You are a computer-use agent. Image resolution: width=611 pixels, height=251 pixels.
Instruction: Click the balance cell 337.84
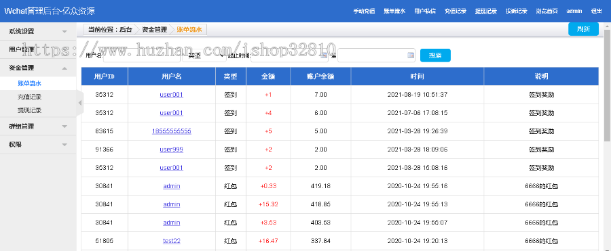pos(320,241)
